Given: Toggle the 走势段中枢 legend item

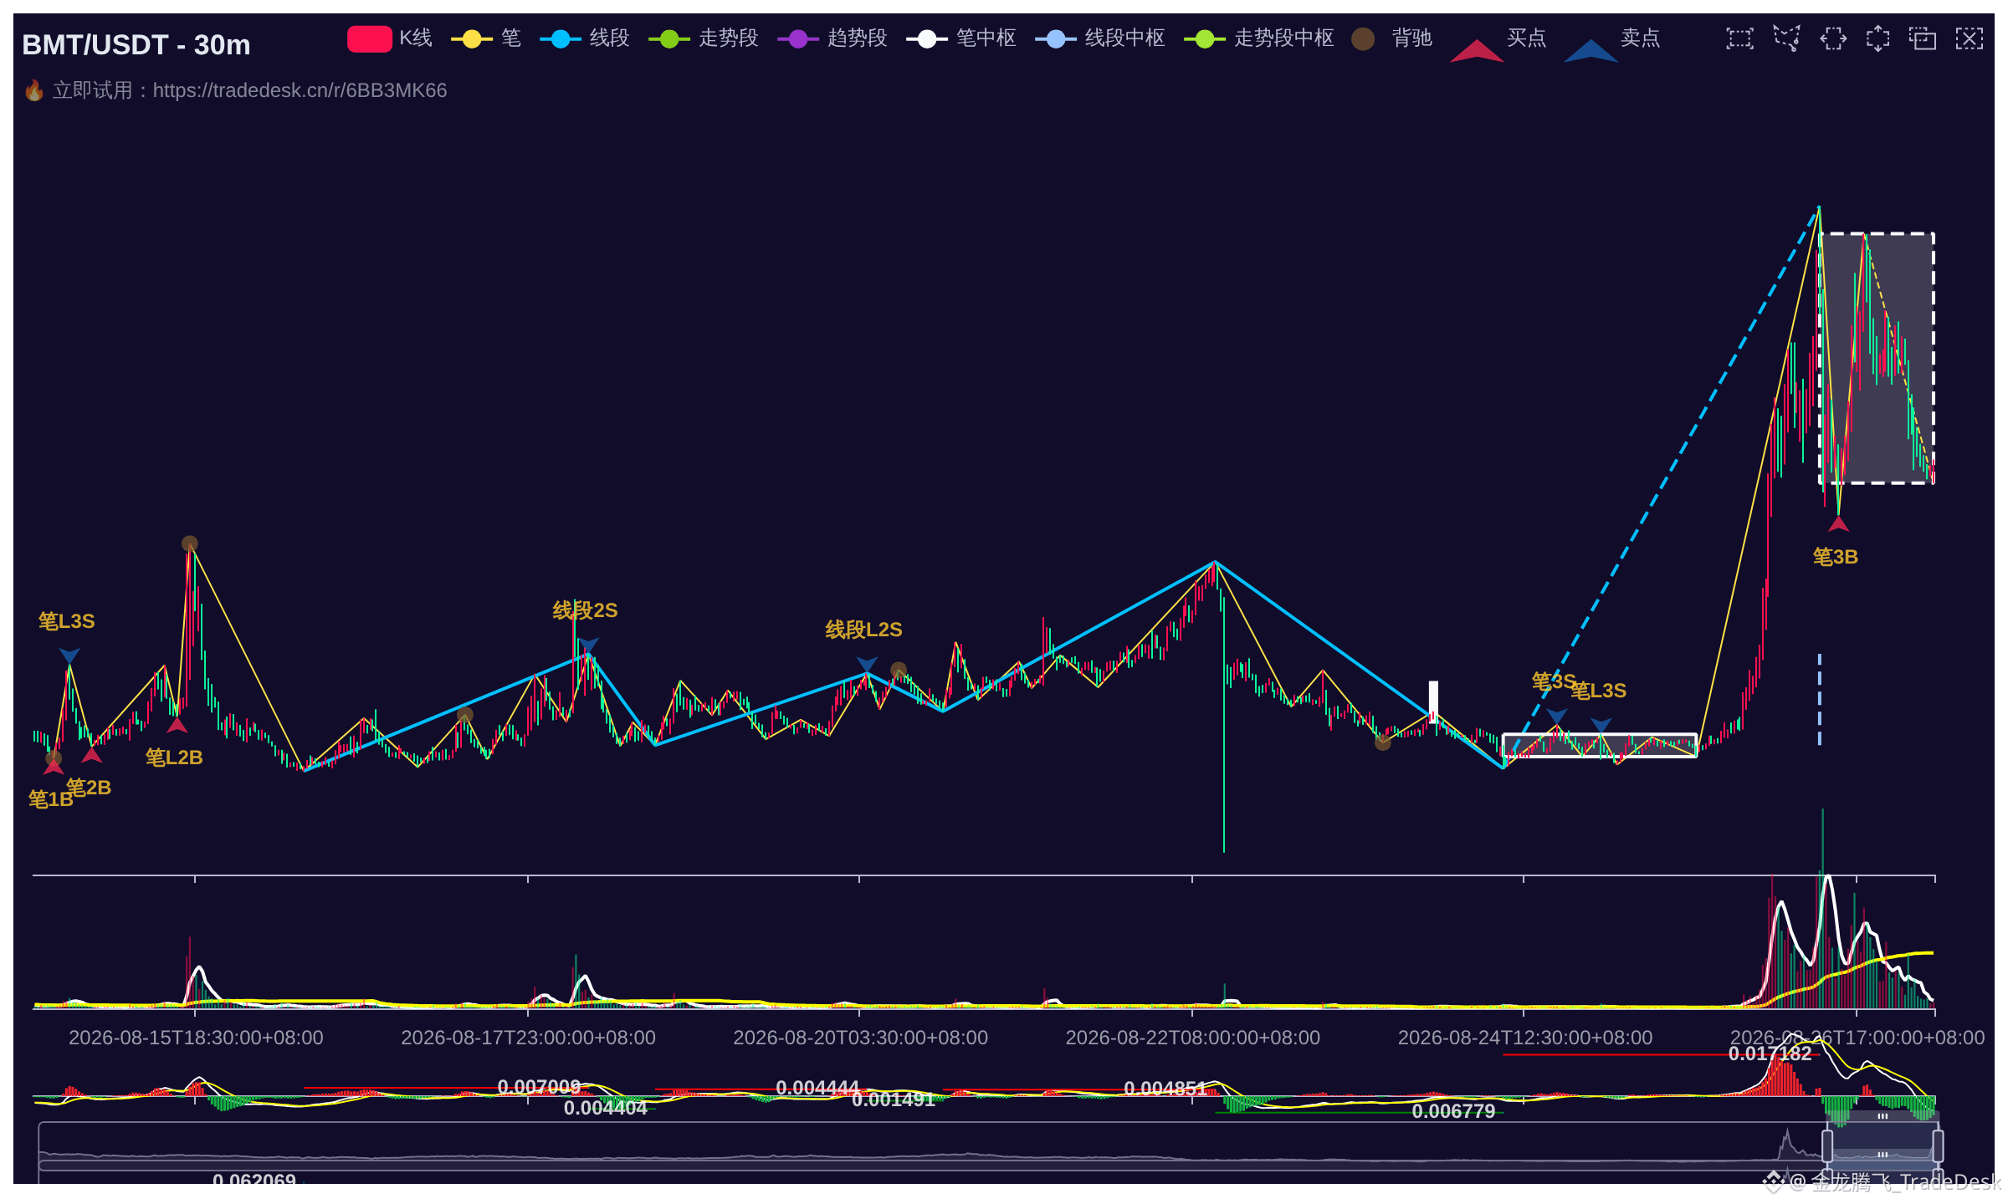Looking at the screenshot, I should tap(1259, 38).
